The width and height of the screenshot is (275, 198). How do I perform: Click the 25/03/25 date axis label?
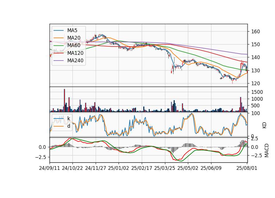pyautogui.click(x=165, y=168)
